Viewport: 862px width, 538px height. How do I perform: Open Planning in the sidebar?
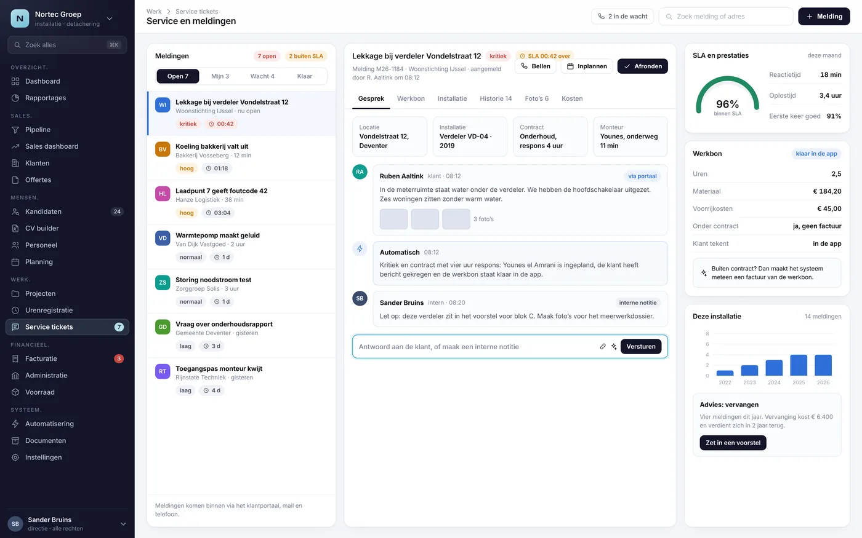67,262
